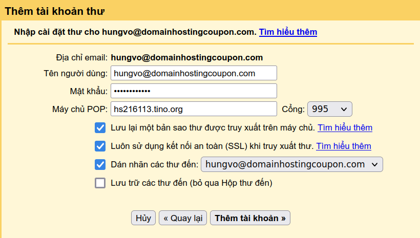The height and width of the screenshot is (238, 420).
Task: Click the Tìm hiểu thêm link in header
Action: 288,32
